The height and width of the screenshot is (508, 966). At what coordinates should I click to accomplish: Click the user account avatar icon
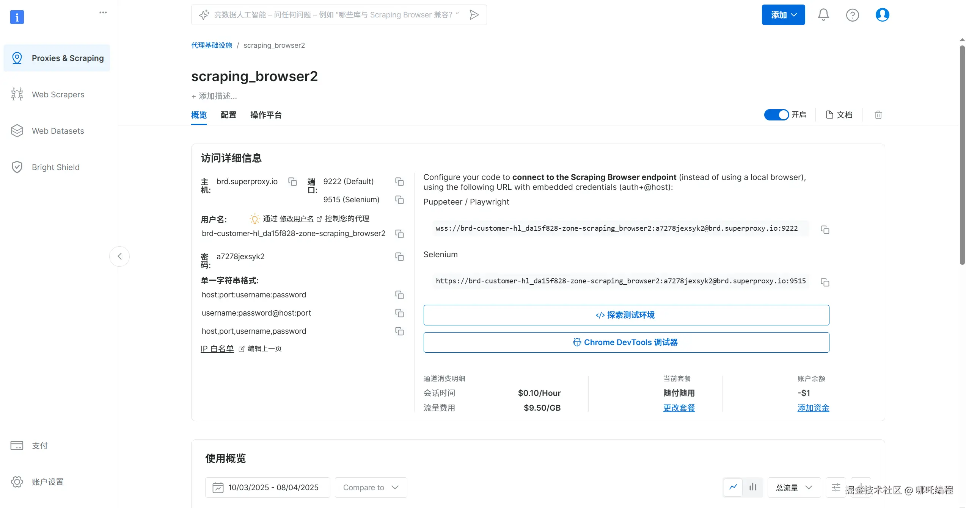coord(882,15)
